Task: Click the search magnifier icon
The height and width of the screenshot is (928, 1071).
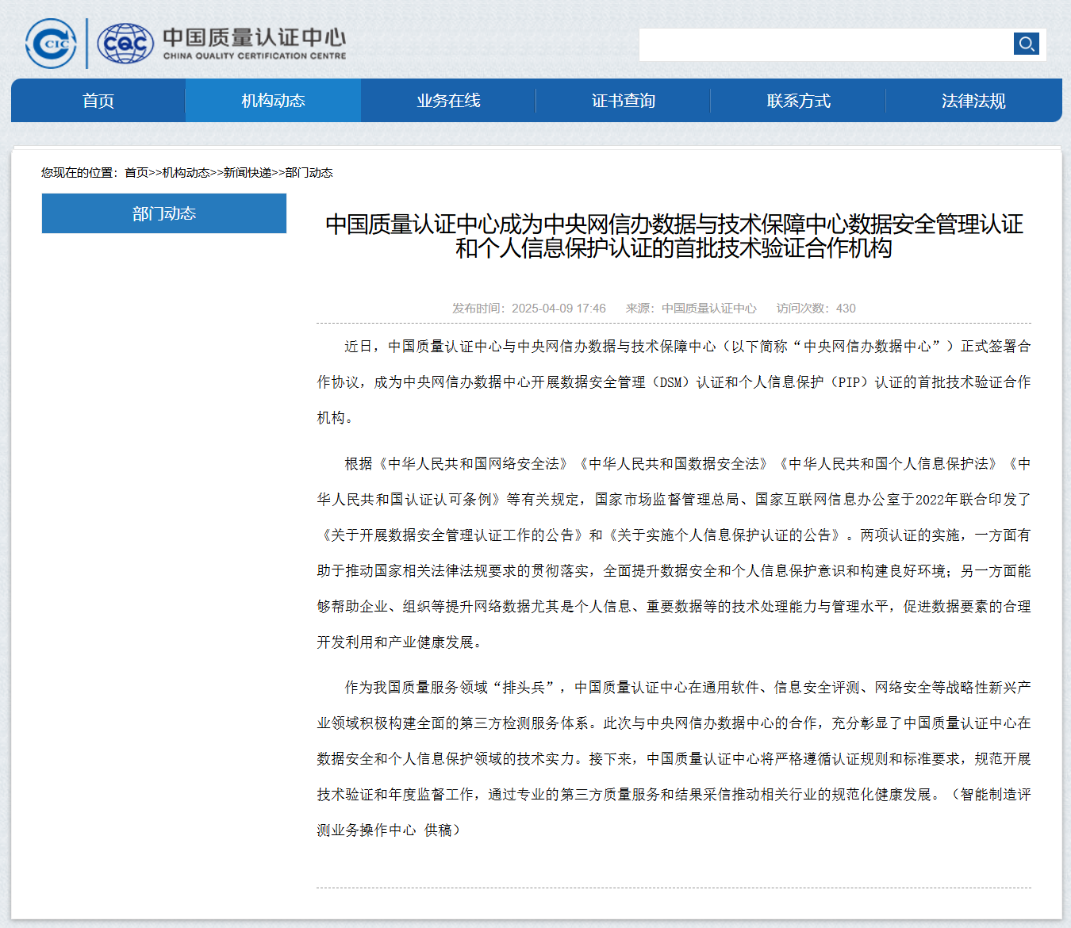Action: [x=1027, y=44]
